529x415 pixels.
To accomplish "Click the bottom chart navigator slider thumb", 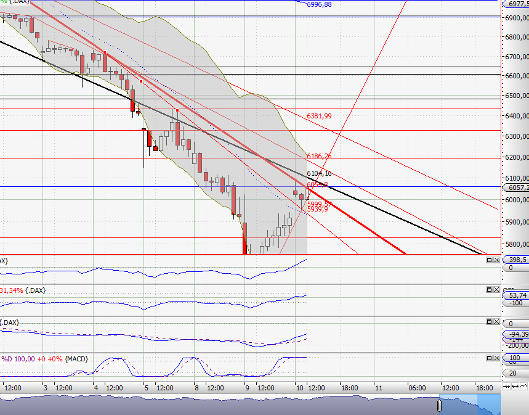I will [439, 405].
